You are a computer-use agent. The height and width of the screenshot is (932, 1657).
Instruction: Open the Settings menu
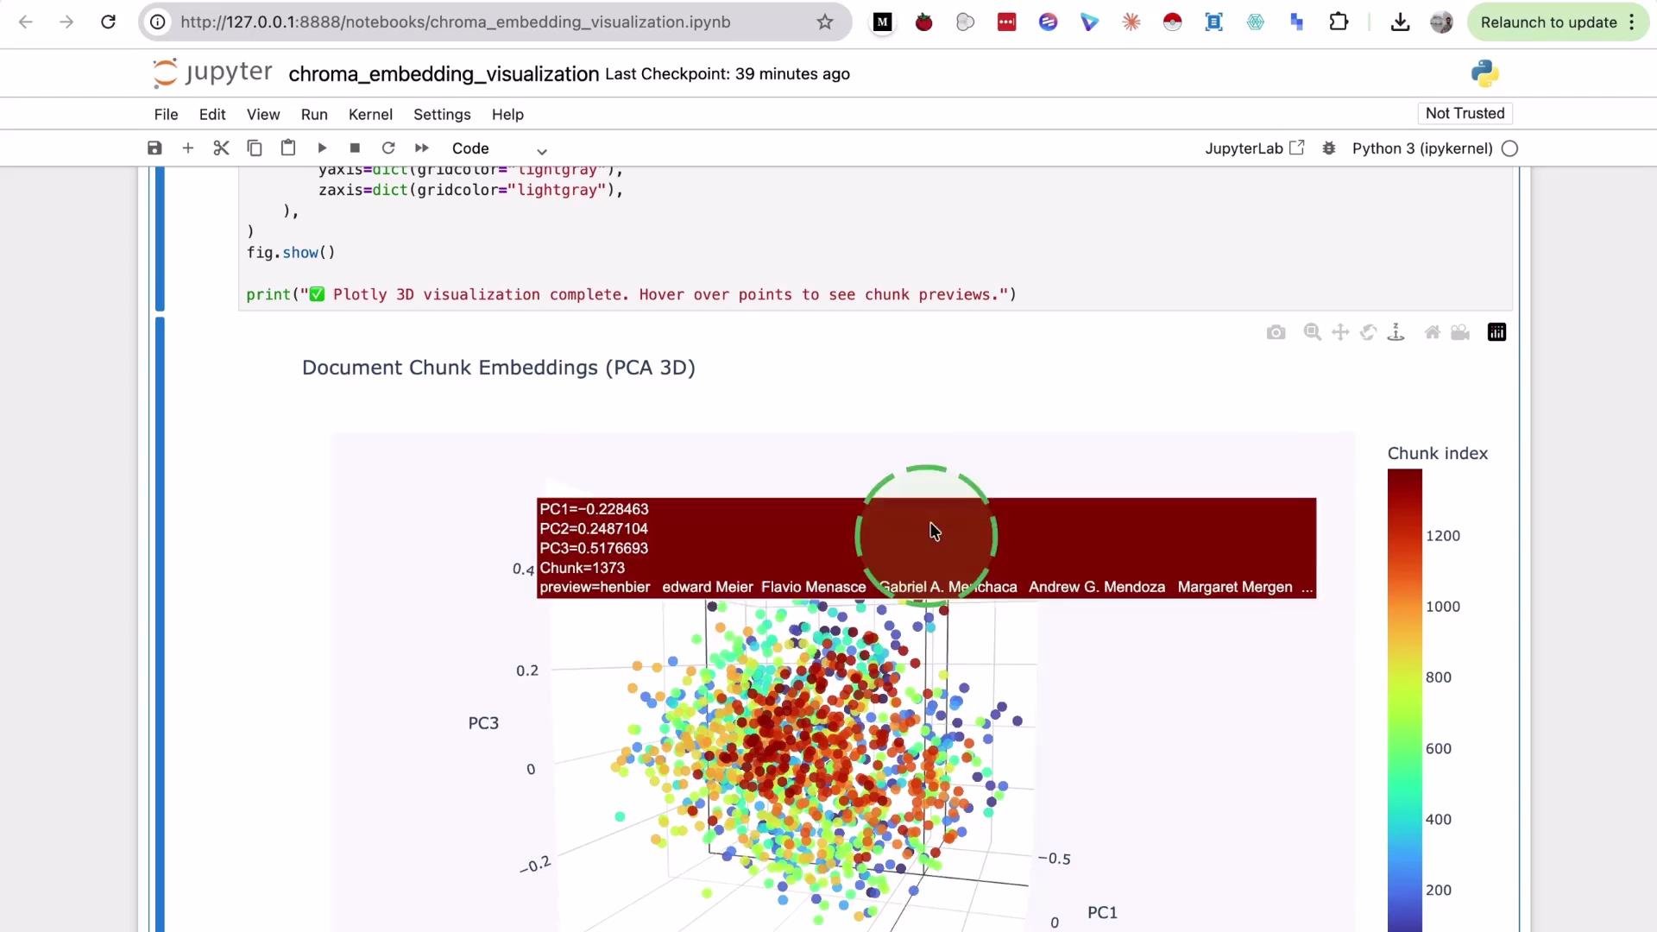pyautogui.click(x=442, y=114)
